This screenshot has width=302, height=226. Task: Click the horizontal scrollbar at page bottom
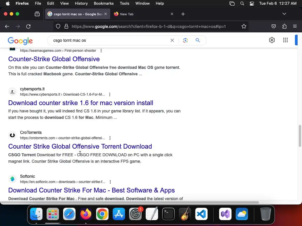click(129, 202)
